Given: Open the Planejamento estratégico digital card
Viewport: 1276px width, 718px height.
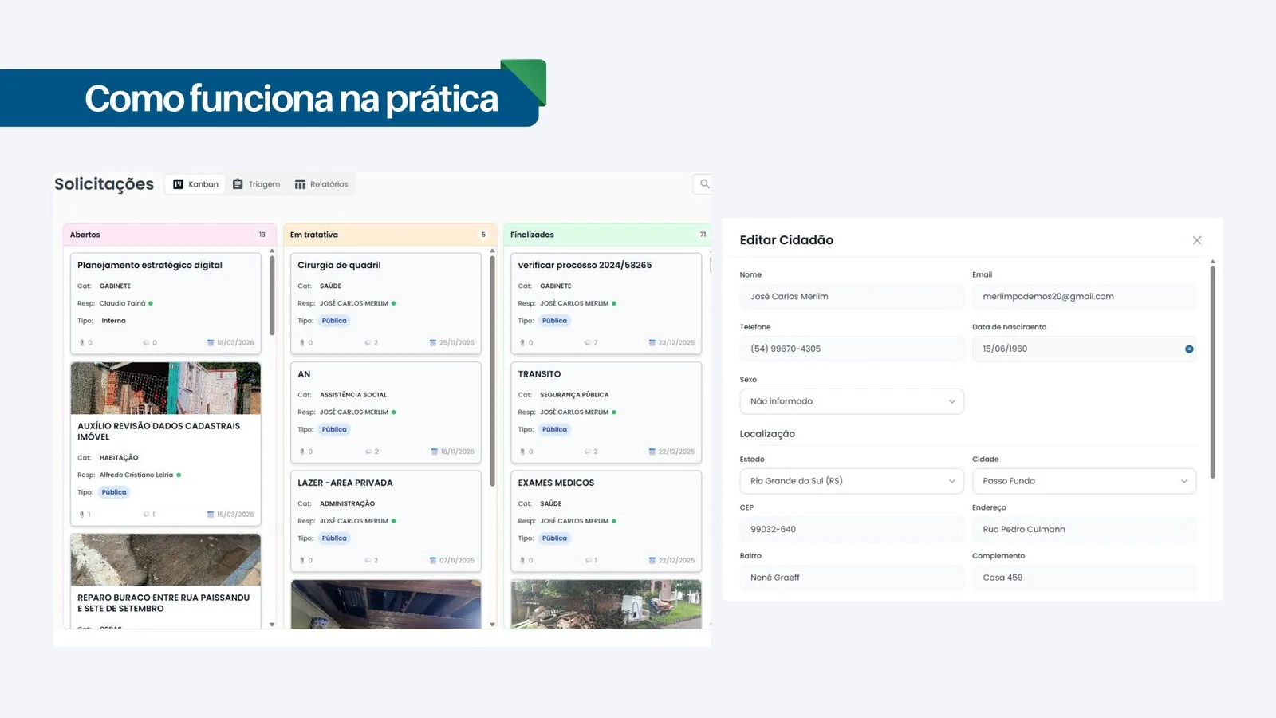Looking at the screenshot, I should click(x=166, y=303).
